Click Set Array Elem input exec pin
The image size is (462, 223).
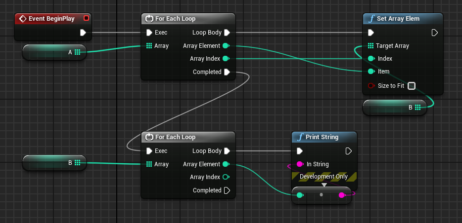371,33
